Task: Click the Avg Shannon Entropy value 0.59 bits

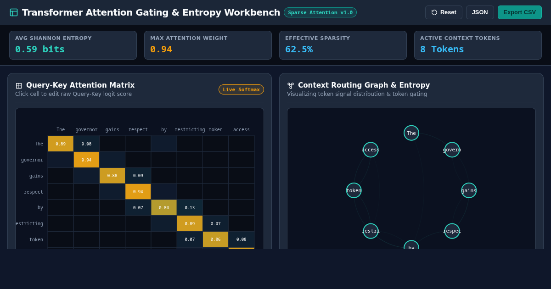Action: tap(40, 49)
